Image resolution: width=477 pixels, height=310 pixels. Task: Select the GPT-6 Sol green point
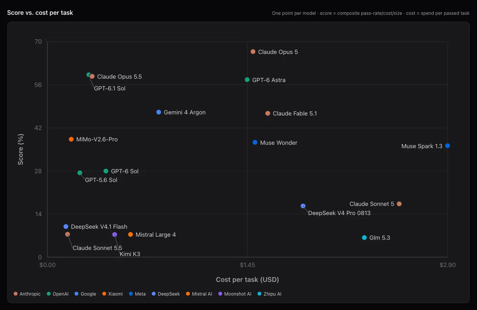point(106,171)
